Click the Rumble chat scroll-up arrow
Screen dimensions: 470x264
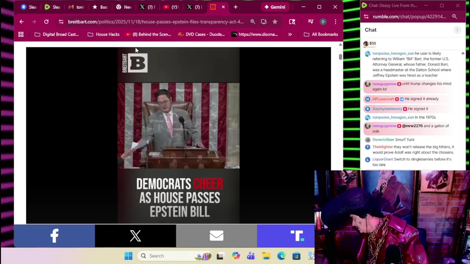tap(463, 54)
